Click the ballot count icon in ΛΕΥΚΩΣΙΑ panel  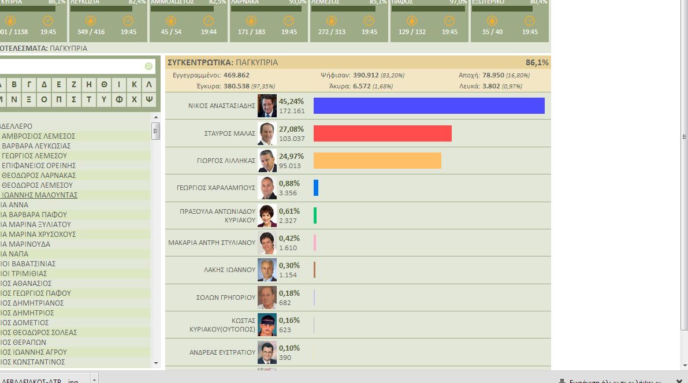[x=90, y=21]
